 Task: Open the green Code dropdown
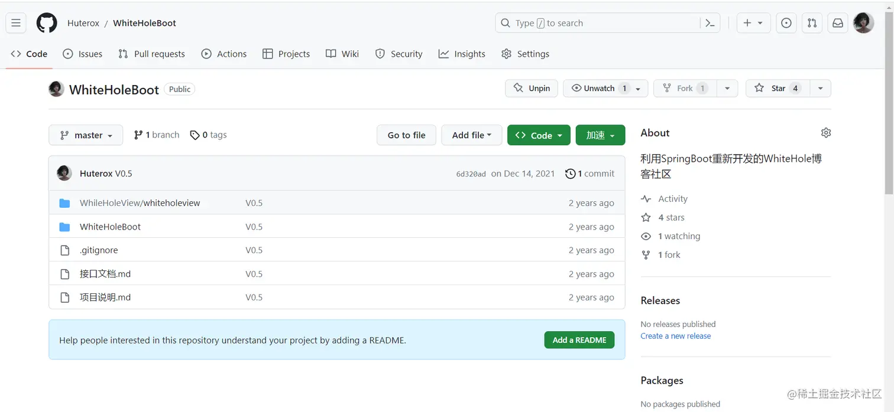539,135
